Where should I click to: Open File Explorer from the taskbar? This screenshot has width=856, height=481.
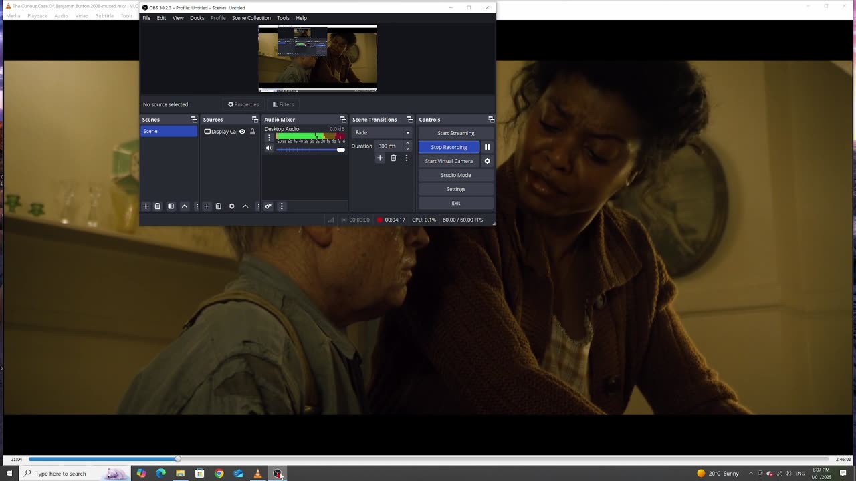point(181,474)
